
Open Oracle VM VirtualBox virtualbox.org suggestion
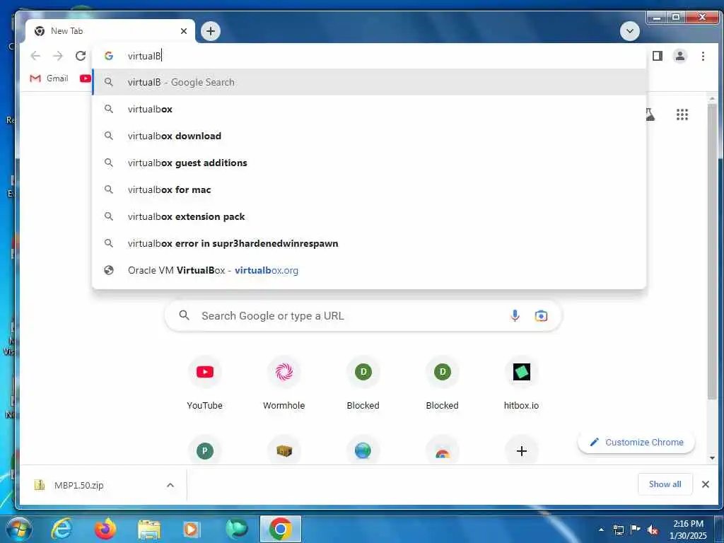click(369, 270)
